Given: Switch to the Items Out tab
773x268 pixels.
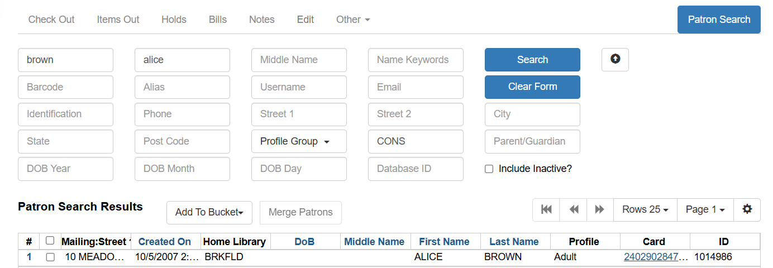Looking at the screenshot, I should pyautogui.click(x=118, y=20).
